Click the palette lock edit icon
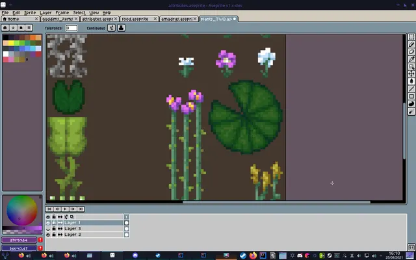This screenshot has width=416, height=260. (5, 28)
